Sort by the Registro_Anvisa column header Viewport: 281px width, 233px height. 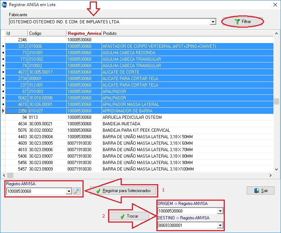84,33
